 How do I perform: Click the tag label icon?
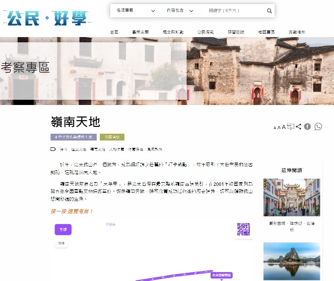click(x=53, y=149)
